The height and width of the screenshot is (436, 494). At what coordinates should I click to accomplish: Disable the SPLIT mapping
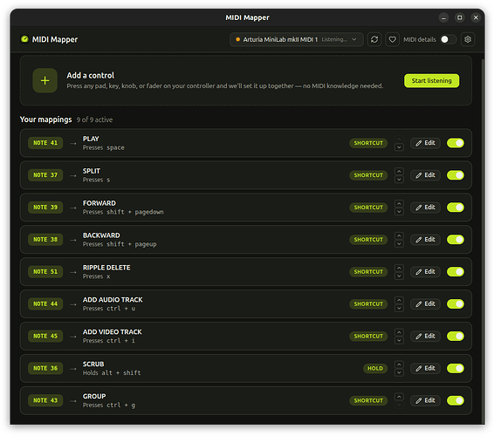point(456,175)
